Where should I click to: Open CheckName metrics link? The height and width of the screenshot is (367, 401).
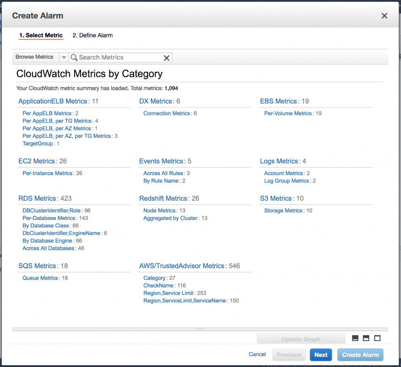158,285
